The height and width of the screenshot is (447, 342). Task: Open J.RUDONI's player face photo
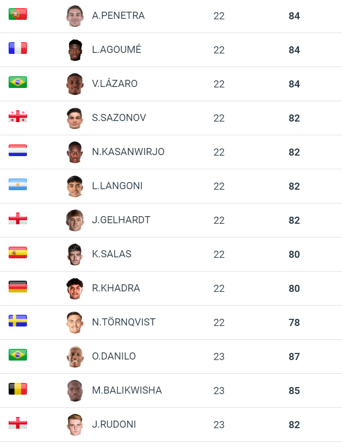pyautogui.click(x=75, y=425)
